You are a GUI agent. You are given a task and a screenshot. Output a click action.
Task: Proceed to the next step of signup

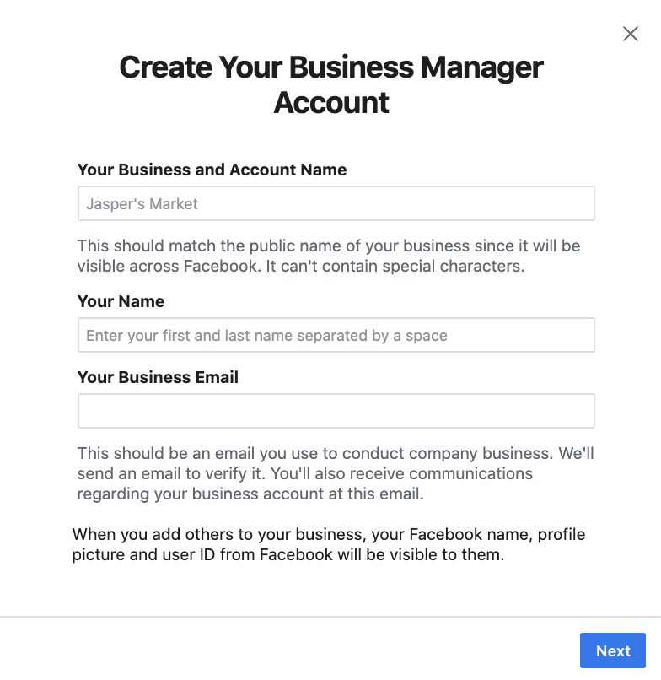(x=612, y=650)
